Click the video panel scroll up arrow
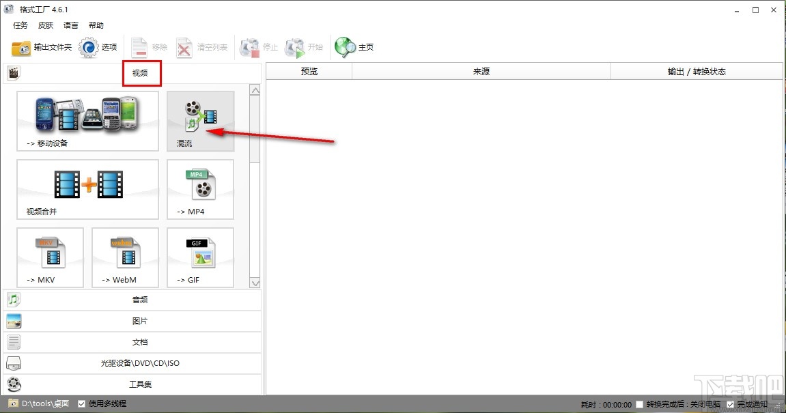The height and width of the screenshot is (413, 786). click(255, 90)
